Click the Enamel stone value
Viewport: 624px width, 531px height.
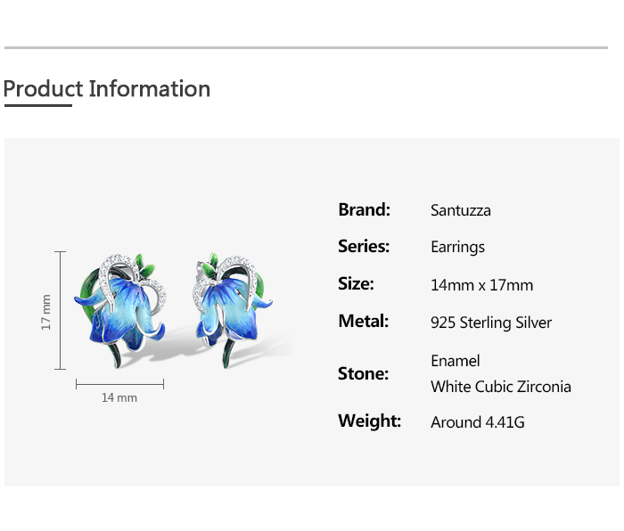(x=456, y=361)
